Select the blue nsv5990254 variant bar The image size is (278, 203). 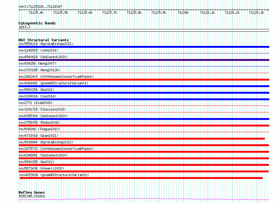pos(144,93)
